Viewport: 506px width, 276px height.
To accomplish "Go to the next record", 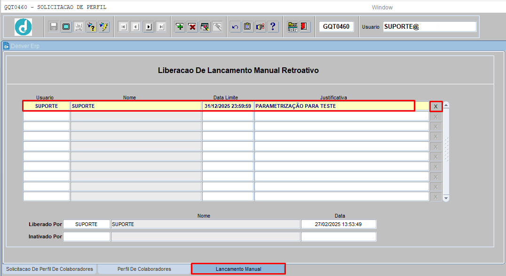I will pyautogui.click(x=149, y=26).
